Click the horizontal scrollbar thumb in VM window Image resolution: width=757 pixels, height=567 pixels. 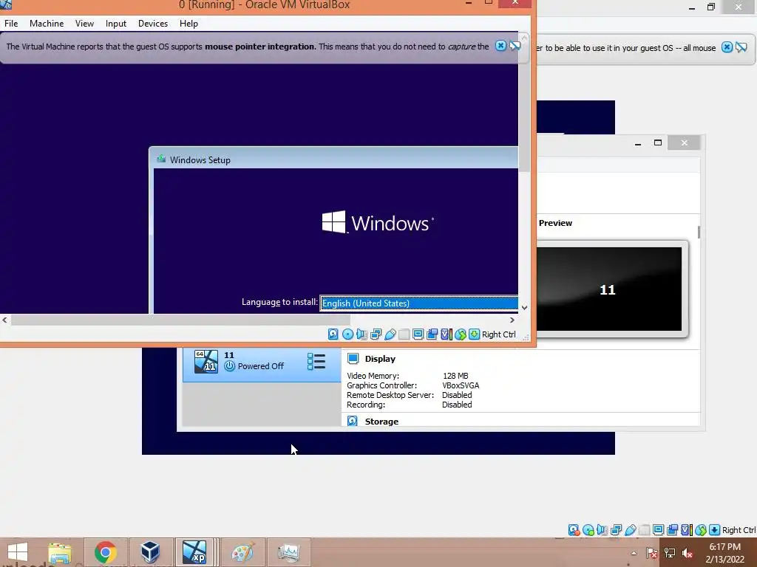pyautogui.click(x=180, y=320)
